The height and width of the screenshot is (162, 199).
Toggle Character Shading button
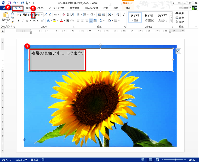[68, 21]
